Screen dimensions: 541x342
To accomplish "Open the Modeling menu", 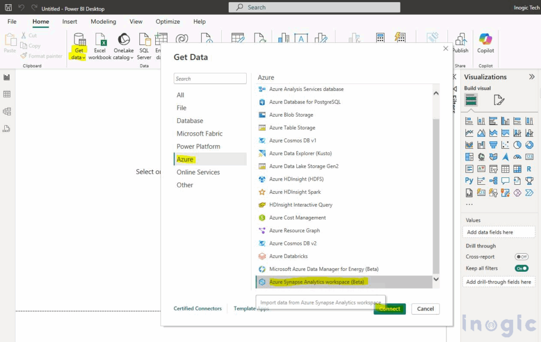I will click(103, 22).
